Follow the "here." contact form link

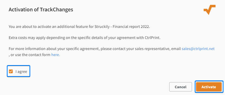coord(55,55)
